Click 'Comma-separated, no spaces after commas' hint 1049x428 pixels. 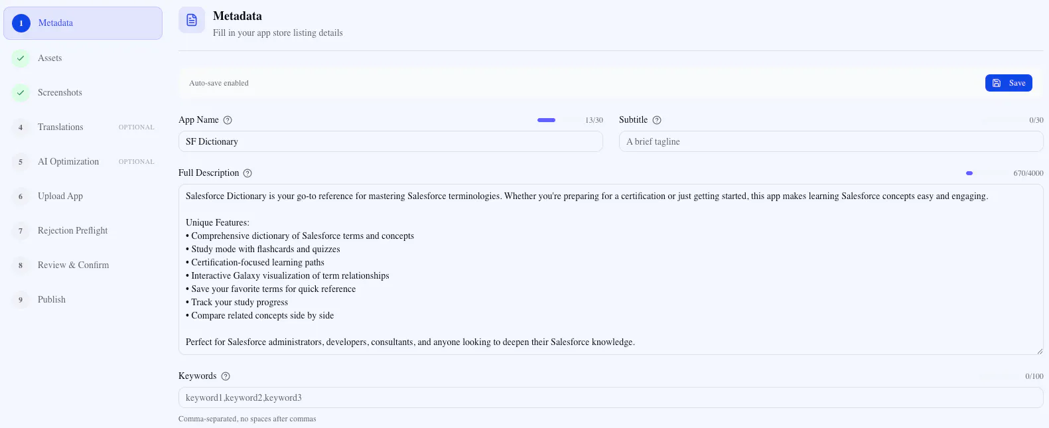click(247, 419)
